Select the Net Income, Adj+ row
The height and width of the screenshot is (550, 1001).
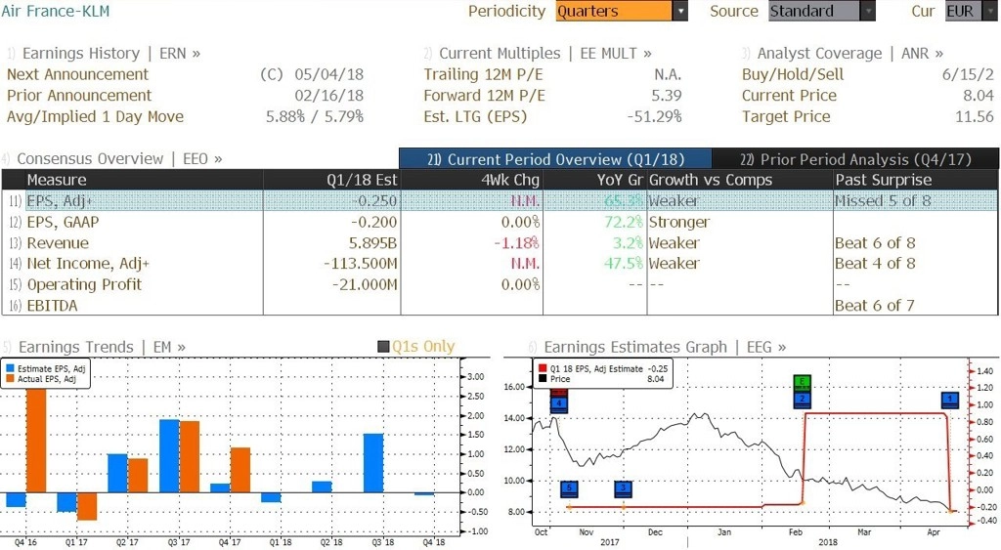500,264
